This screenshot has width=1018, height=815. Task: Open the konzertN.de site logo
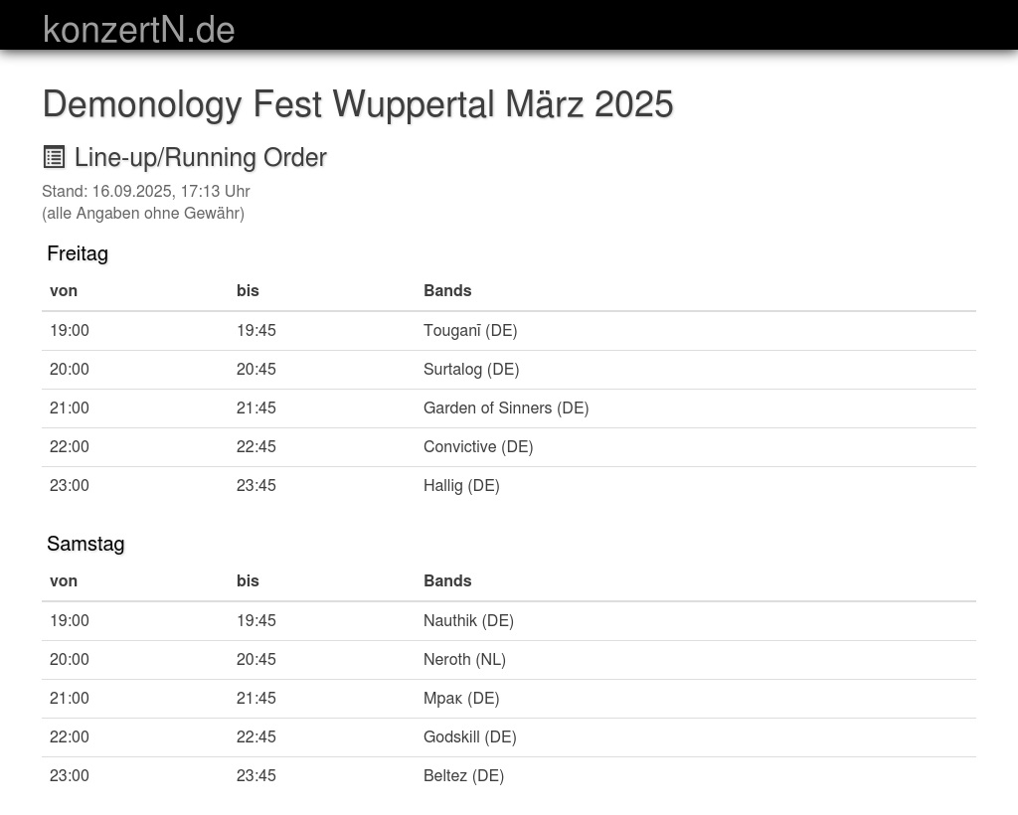click(x=138, y=29)
